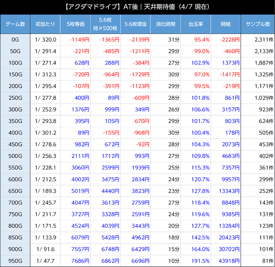Select the 初当たり column header
This screenshot has height=267, width=275.
tap(45, 24)
